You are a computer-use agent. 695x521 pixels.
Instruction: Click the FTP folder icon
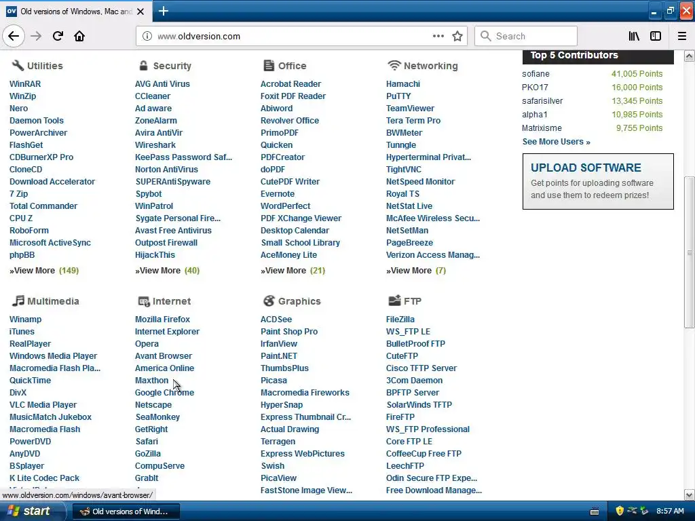[394, 301]
